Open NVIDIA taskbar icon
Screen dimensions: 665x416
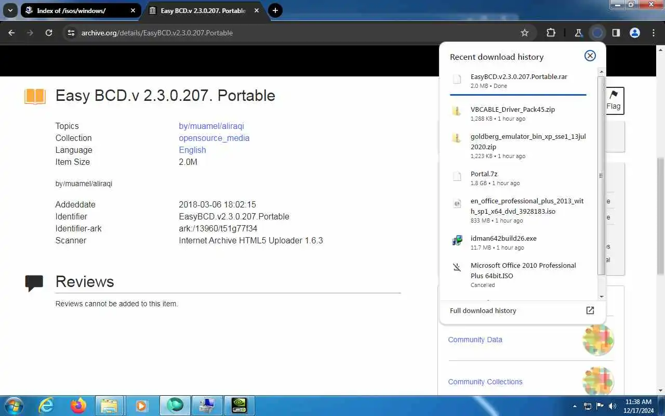(239, 406)
